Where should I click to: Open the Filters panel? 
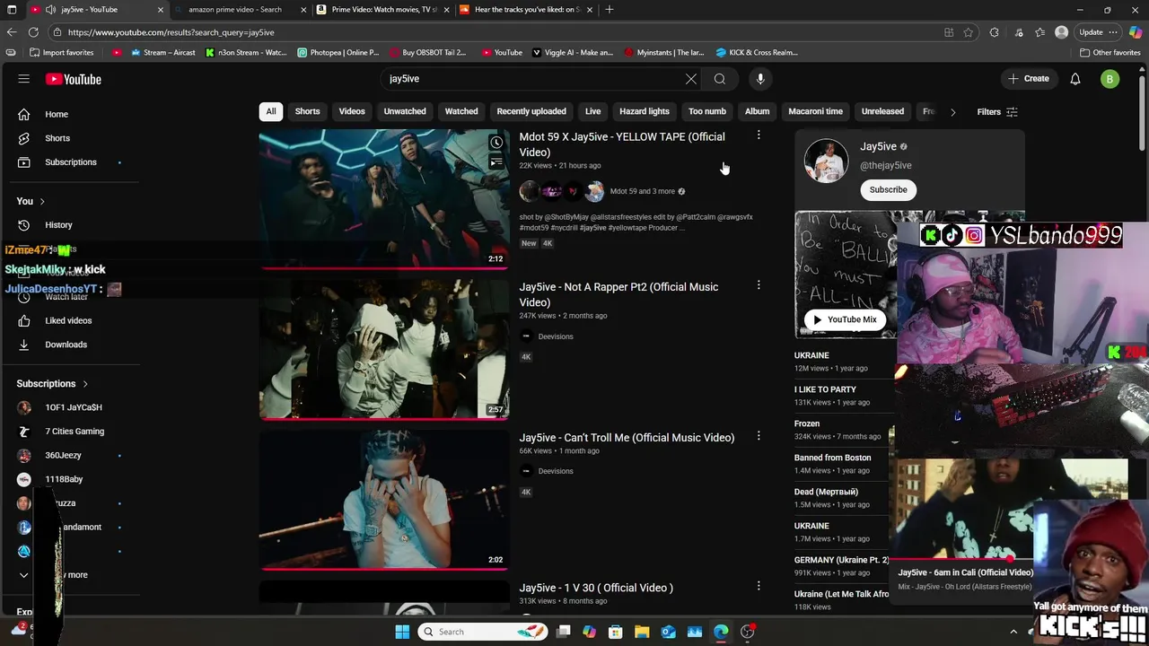point(997,112)
